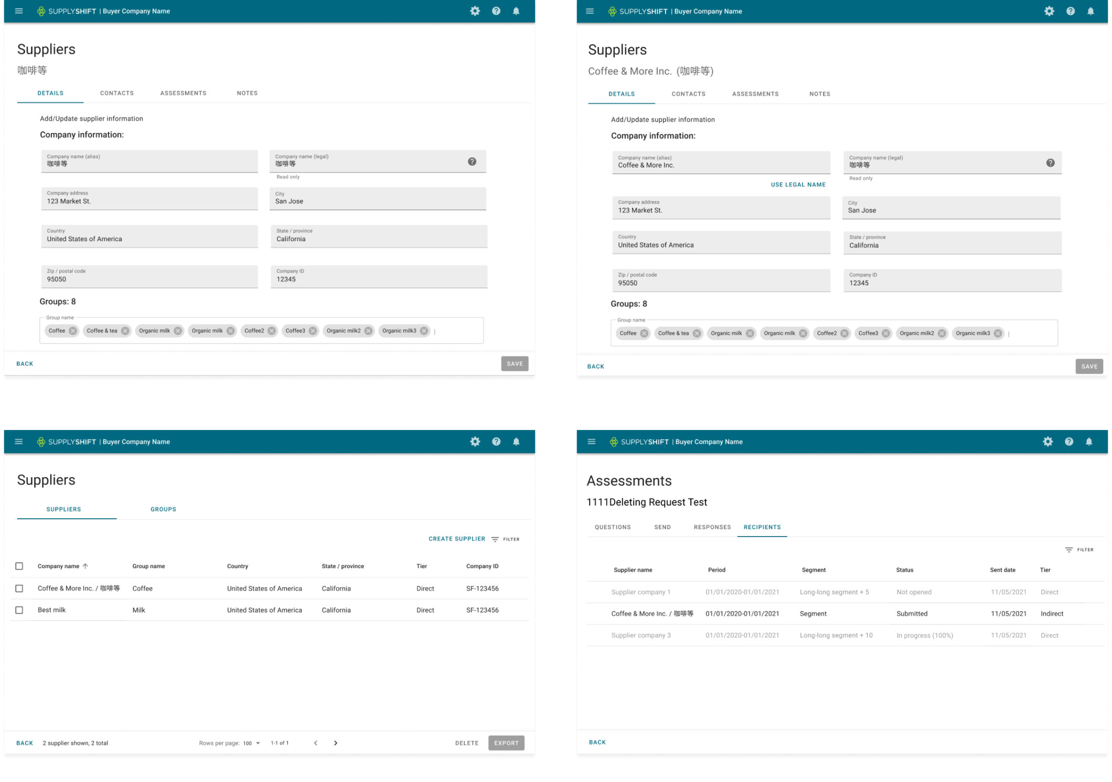Open settings gear on the Assessments page
Image resolution: width=1112 pixels, height=782 pixels.
click(x=1047, y=442)
